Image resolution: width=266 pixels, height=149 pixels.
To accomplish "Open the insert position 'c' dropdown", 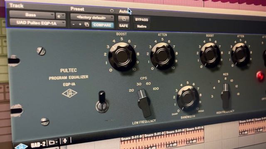I will [x=61, y=16].
